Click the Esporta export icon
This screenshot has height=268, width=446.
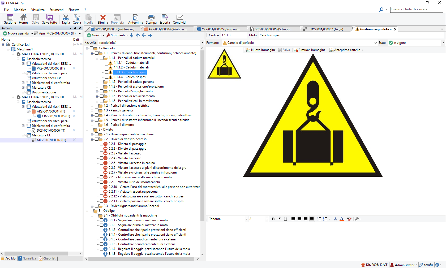(165, 18)
